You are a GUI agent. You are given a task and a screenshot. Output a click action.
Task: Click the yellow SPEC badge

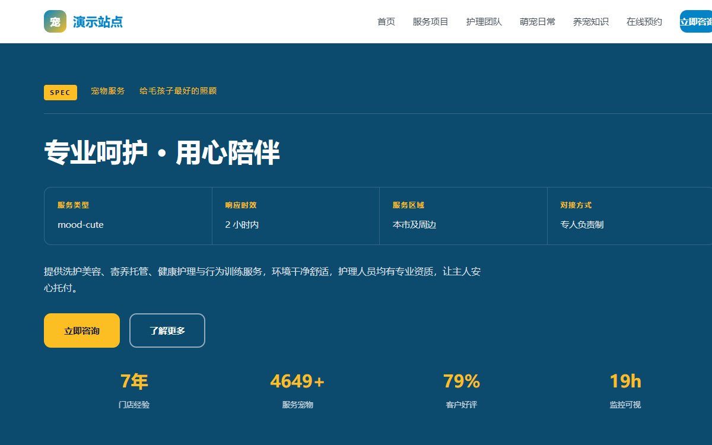tap(61, 93)
